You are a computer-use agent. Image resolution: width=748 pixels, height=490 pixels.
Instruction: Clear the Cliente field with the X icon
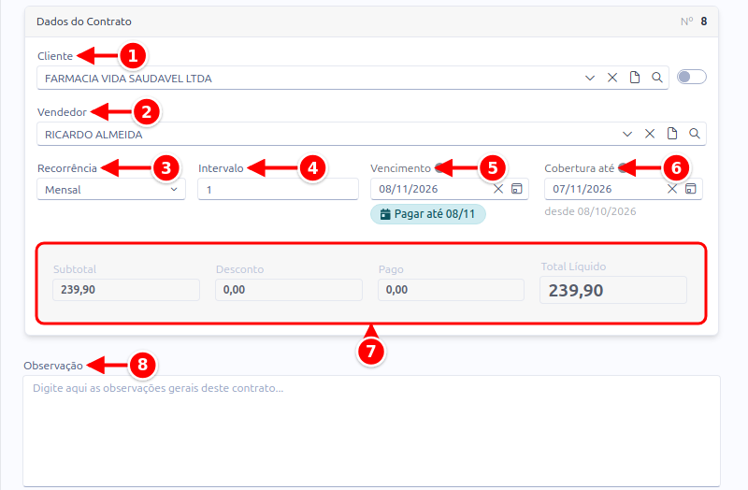click(x=612, y=78)
